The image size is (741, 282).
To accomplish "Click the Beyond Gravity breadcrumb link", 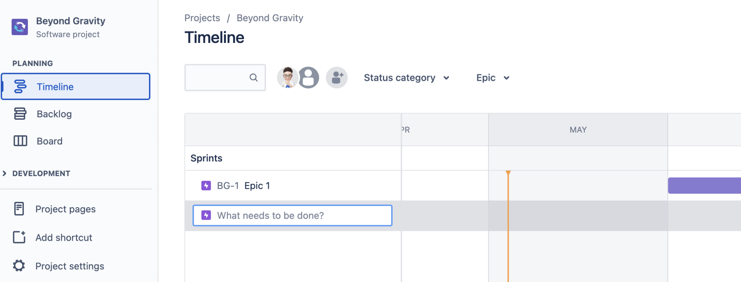I will [x=270, y=18].
